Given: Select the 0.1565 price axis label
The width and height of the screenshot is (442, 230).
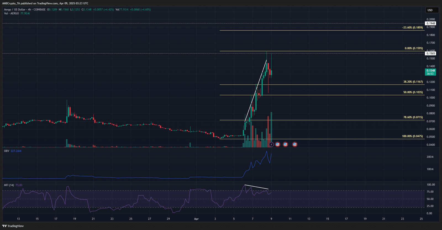Looking at the screenshot, I should pyautogui.click(x=430, y=53).
